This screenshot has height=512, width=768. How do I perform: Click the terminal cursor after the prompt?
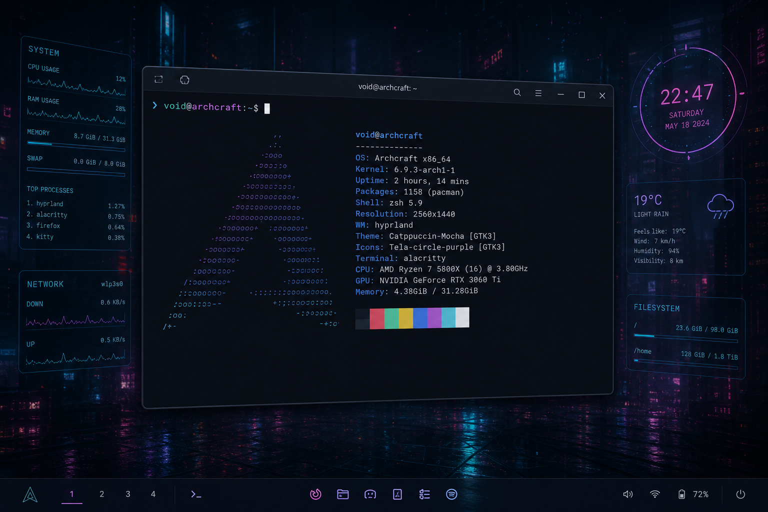267,108
